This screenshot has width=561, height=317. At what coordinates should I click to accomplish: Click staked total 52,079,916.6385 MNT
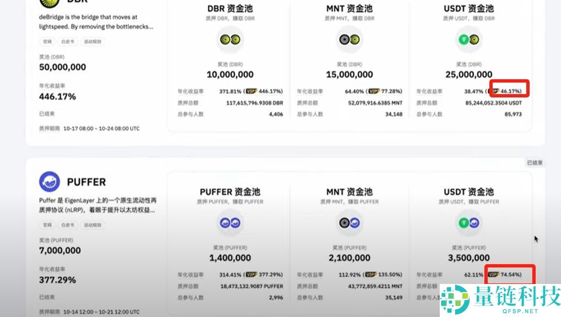pyautogui.click(x=375, y=103)
